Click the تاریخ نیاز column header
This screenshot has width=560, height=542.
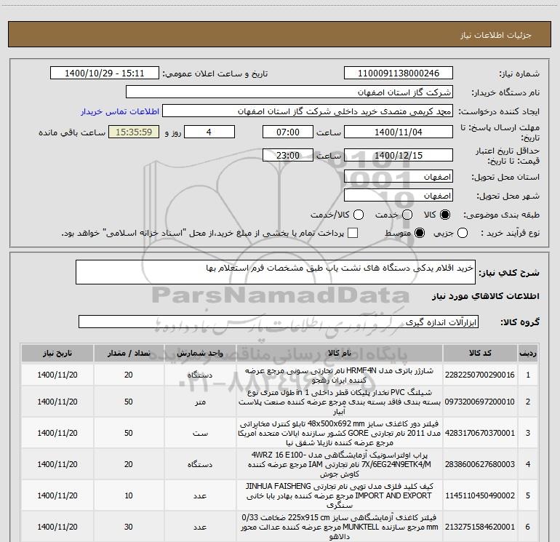tap(57, 353)
